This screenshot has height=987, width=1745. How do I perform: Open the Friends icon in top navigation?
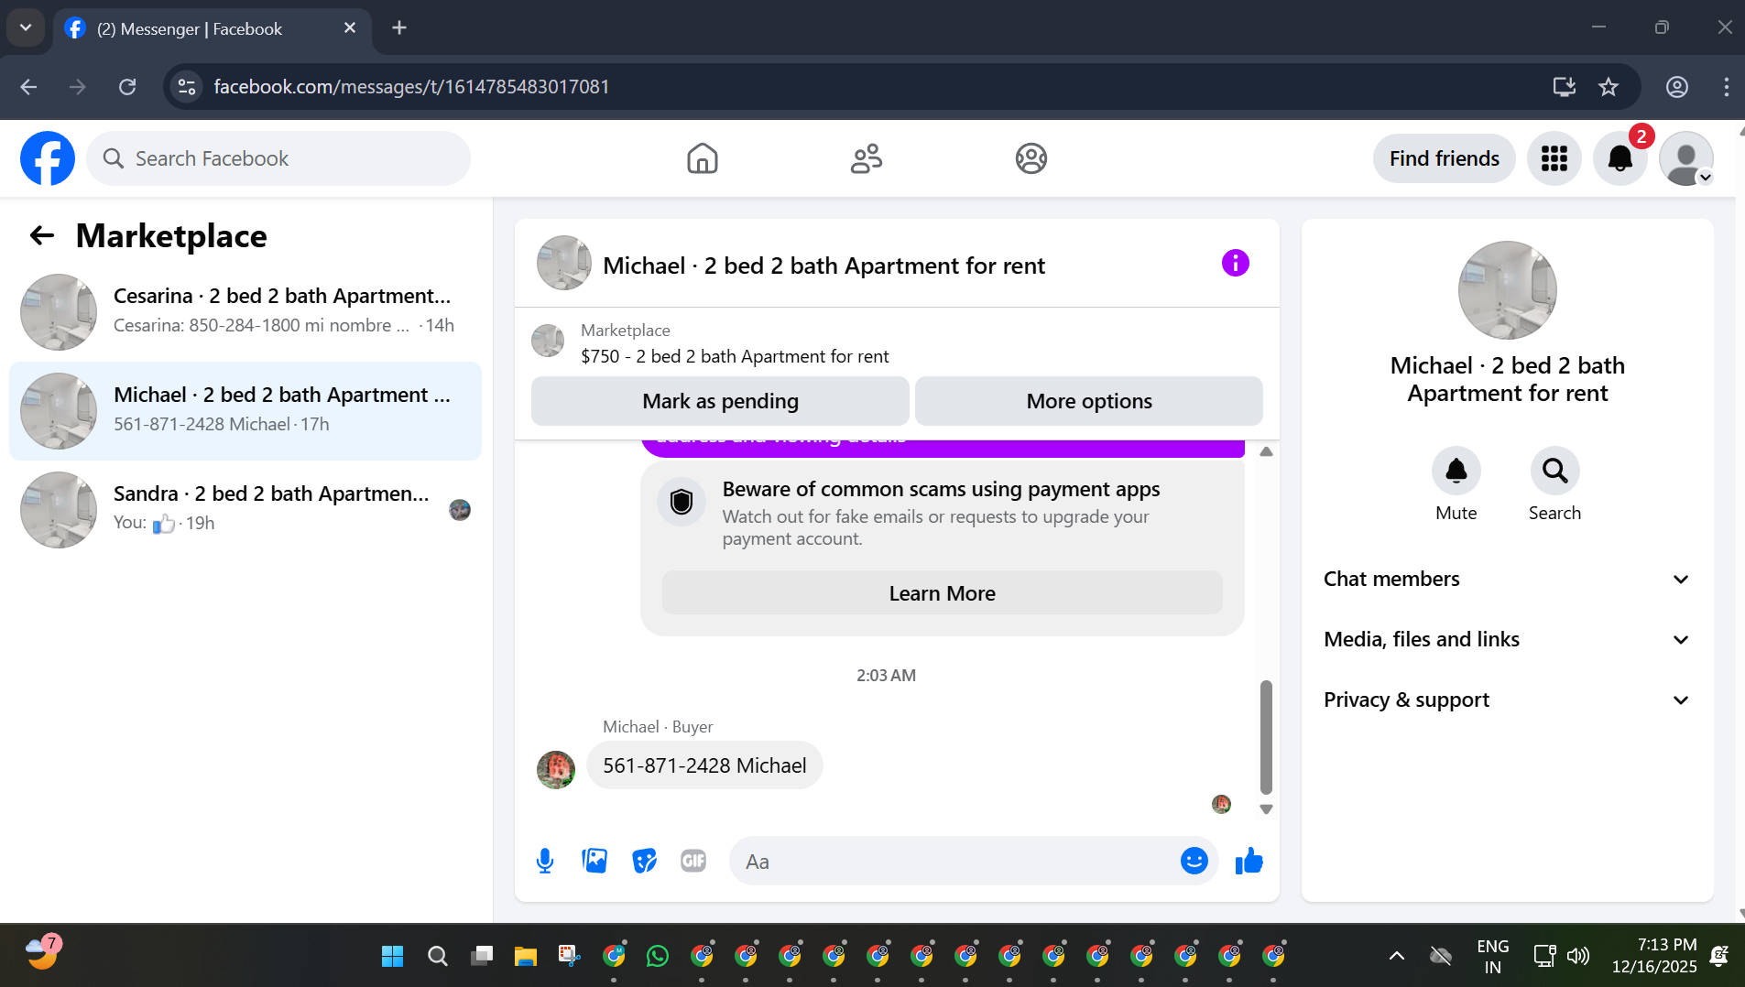[x=867, y=158]
